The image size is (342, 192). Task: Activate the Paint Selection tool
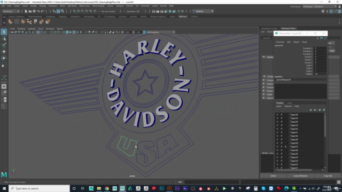(4, 45)
